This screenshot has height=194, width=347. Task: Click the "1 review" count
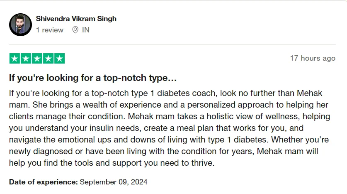[x=50, y=30]
